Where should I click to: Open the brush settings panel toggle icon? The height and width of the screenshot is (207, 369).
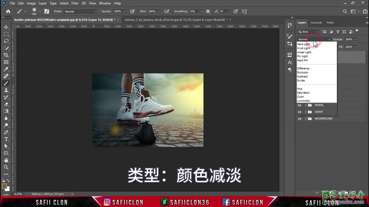(x=47, y=11)
